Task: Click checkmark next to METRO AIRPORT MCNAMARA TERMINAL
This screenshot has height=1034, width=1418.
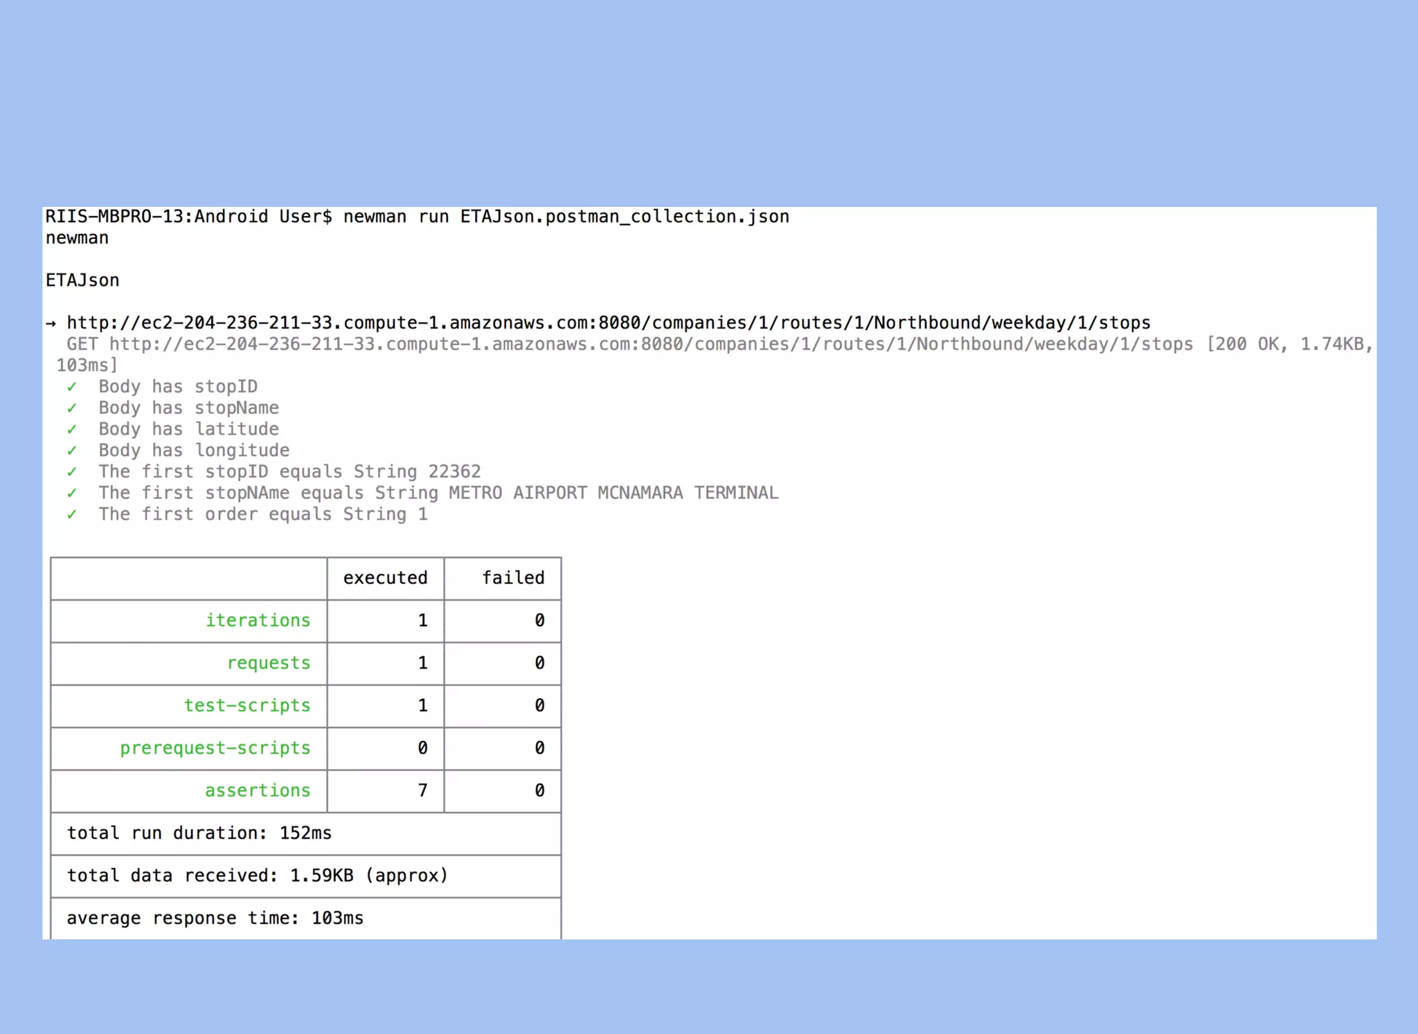Action: pos(72,493)
